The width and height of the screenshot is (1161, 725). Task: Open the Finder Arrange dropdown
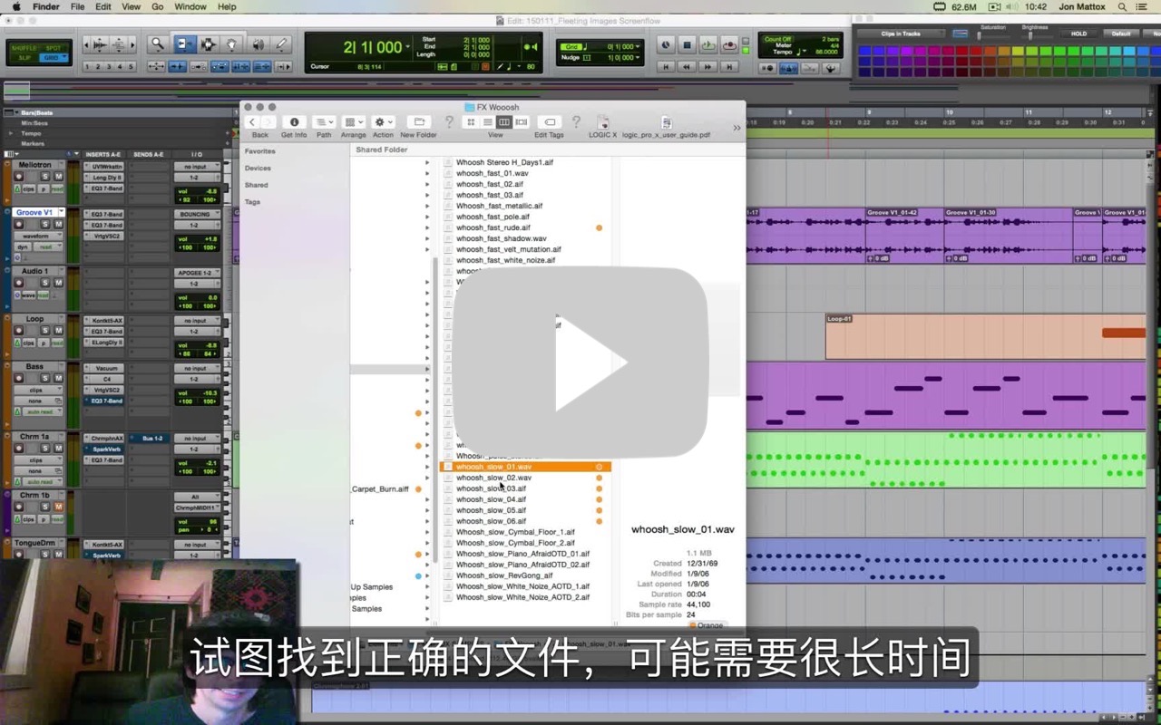[354, 121]
